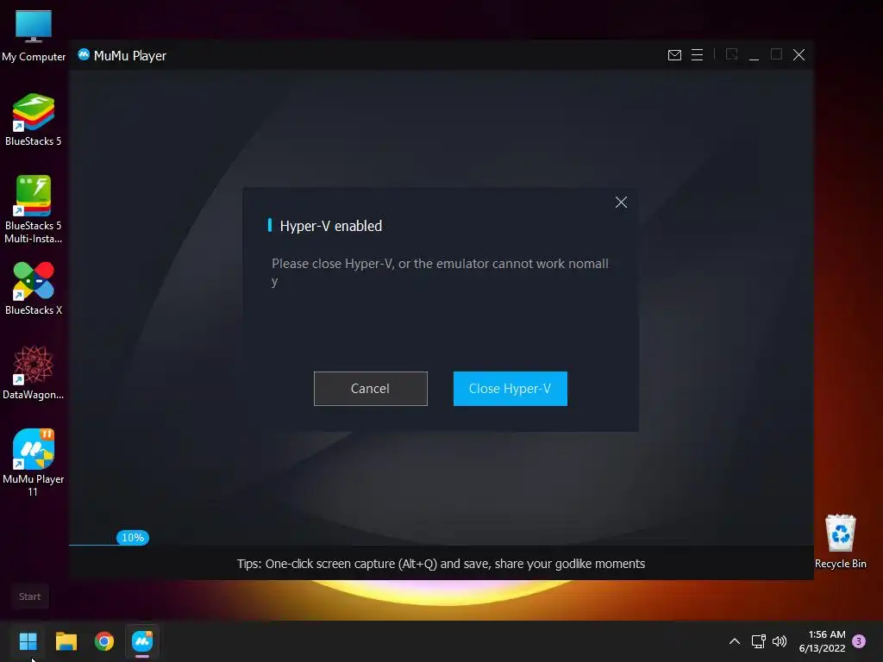
Task: Open the network status tray icon
Action: point(759,641)
